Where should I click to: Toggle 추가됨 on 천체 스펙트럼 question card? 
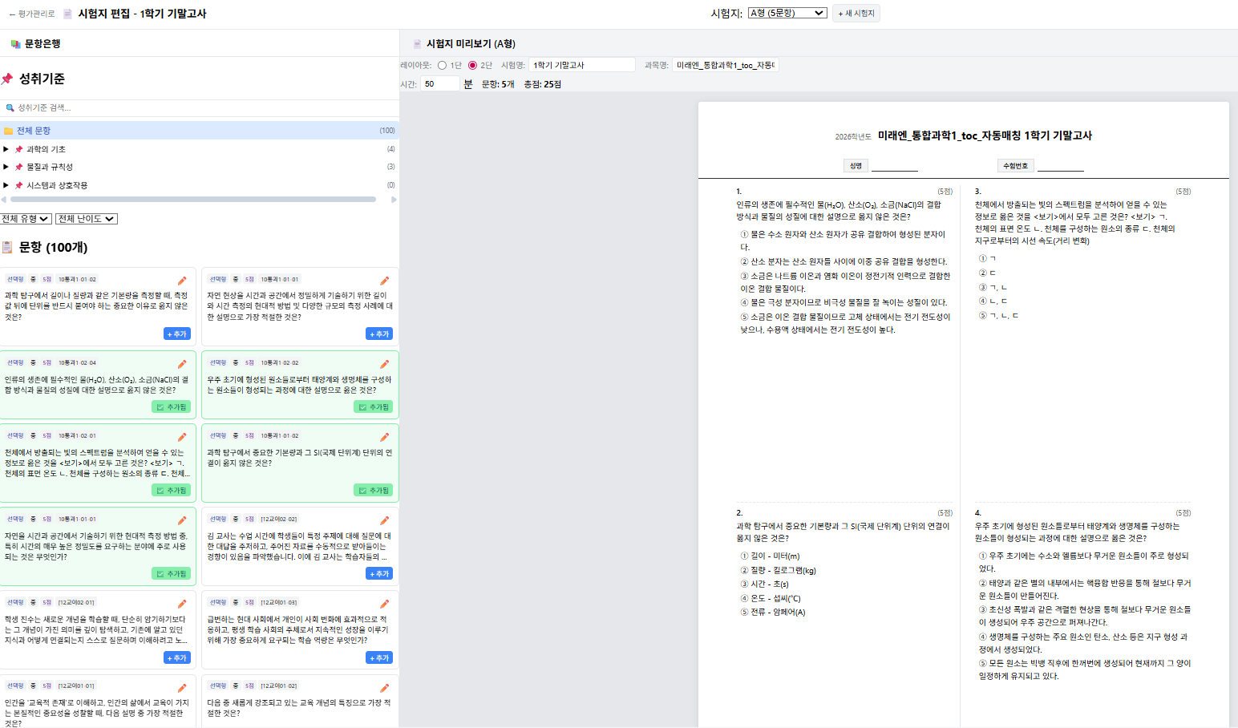171,489
